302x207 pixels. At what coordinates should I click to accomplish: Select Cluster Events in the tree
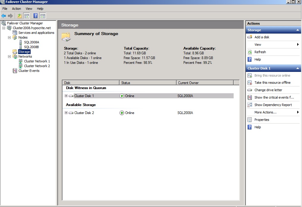(29, 71)
